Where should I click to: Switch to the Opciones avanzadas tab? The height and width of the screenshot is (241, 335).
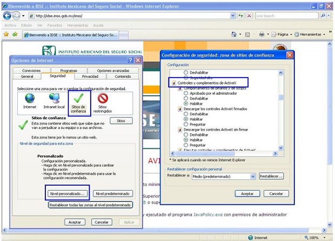click(113, 70)
